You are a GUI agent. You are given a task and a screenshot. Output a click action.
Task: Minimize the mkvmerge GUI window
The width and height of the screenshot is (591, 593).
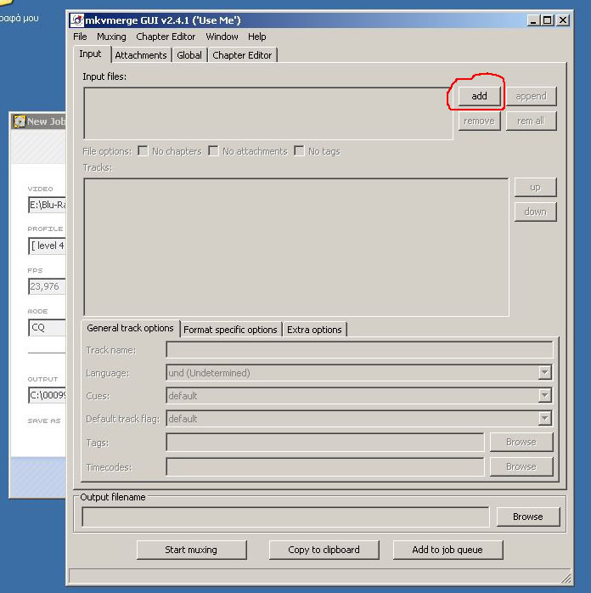[x=533, y=20]
